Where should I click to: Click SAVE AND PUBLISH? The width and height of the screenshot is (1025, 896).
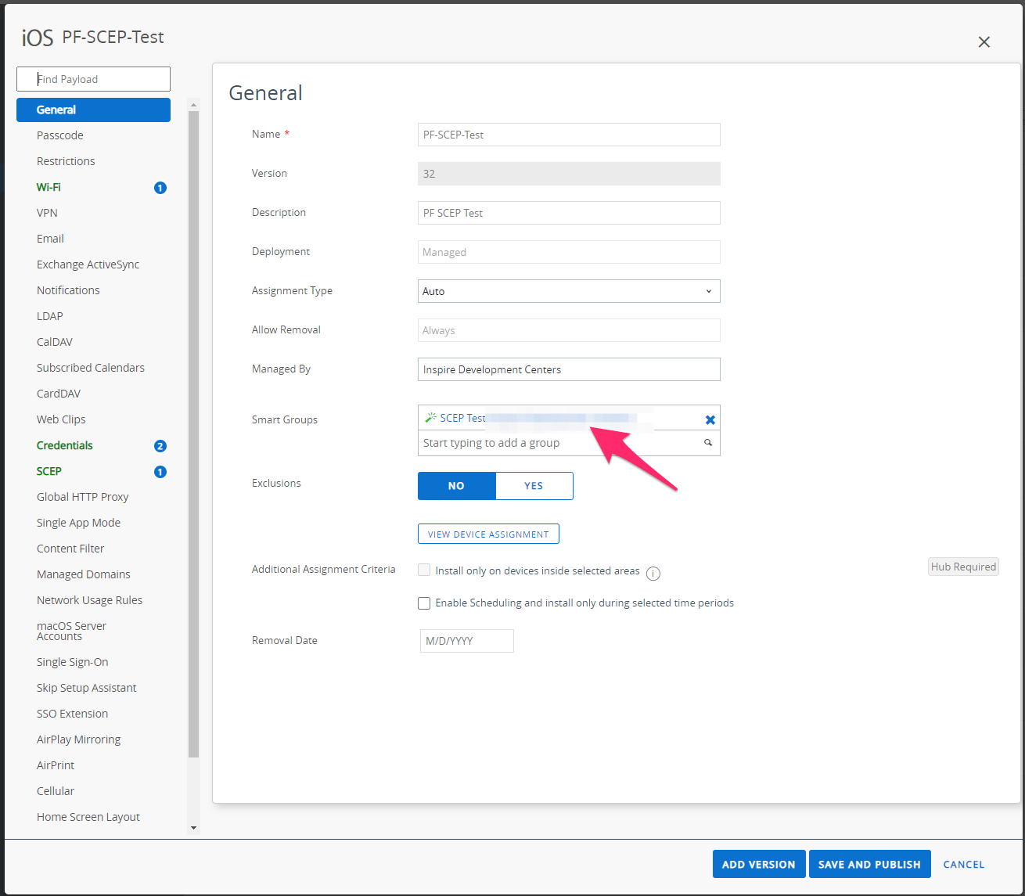coord(869,864)
